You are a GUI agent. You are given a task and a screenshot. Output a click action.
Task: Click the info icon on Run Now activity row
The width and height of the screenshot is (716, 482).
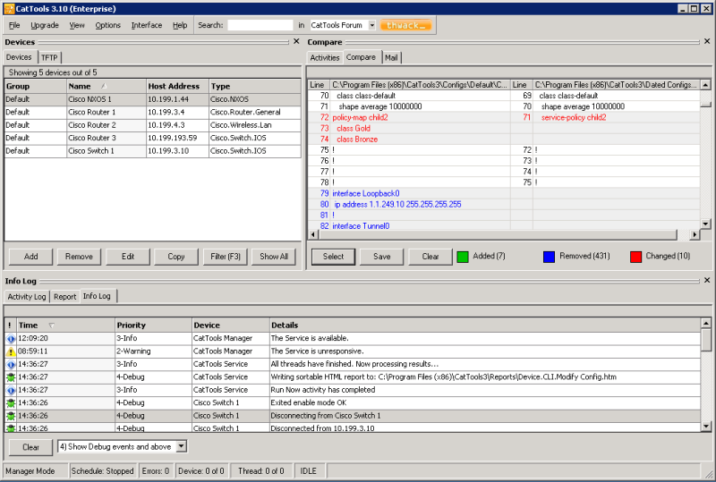coord(11,390)
